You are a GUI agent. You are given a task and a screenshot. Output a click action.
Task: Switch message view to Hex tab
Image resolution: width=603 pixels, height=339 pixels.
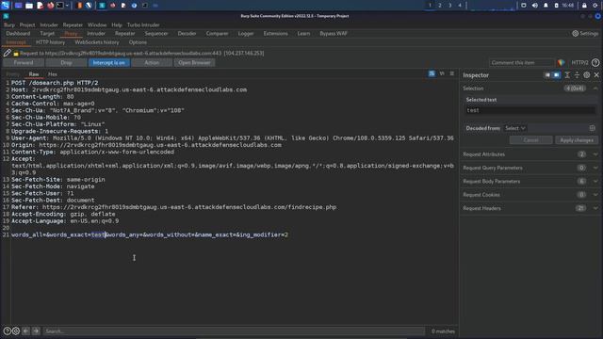[x=53, y=74]
